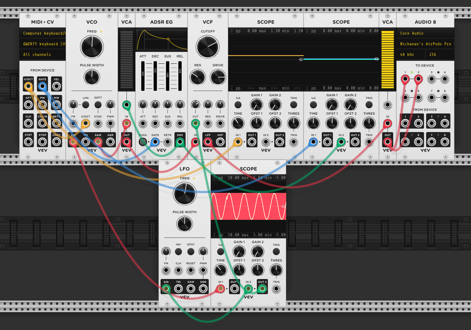Click the LPF output jack on the VCF
Image resolution: width=471 pixels, height=330 pixels.
point(208,142)
